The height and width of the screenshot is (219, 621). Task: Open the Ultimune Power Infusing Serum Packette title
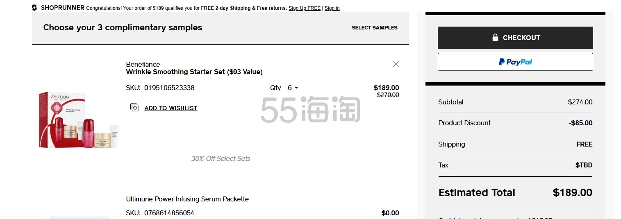187,199
